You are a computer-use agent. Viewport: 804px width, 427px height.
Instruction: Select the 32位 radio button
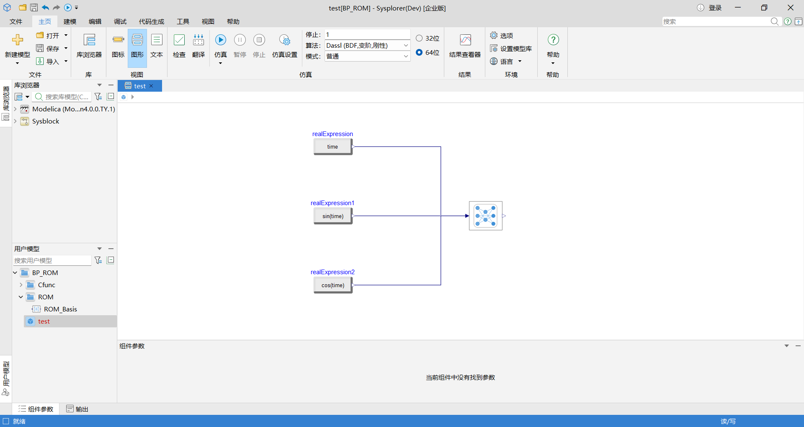(x=419, y=38)
